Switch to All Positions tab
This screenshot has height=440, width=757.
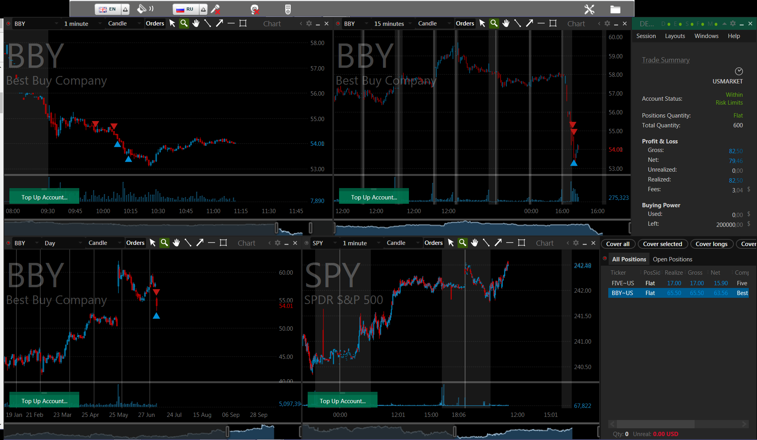pyautogui.click(x=629, y=259)
